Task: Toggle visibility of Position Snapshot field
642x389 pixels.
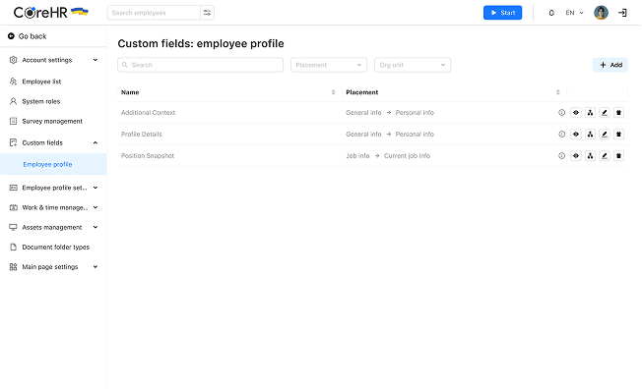Action: 576,155
